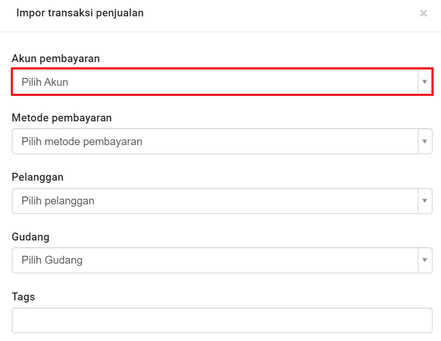Click the Pelanggan dropdown arrow
Image resolution: width=441 pixels, height=341 pixels.
pos(425,201)
